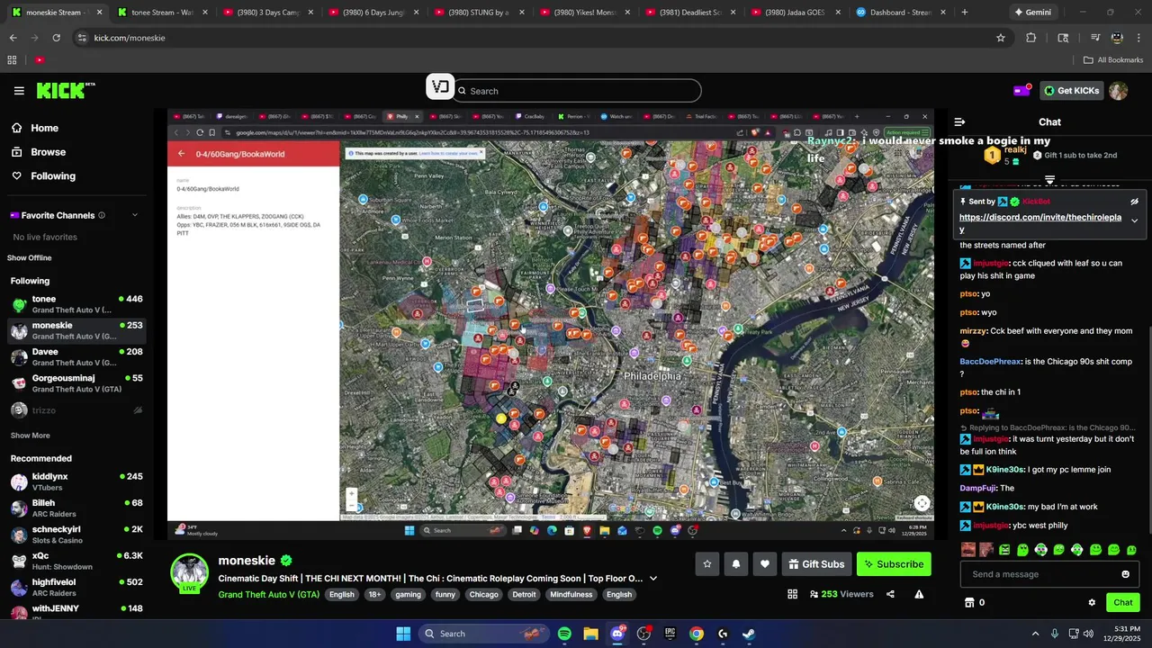Click the Favorite Channels info icon
Screen dimensions: 1152x648
point(102,215)
